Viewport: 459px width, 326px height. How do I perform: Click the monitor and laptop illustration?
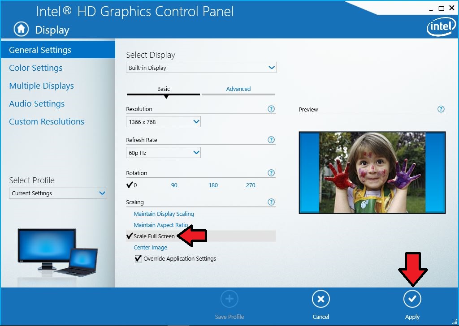(58, 253)
